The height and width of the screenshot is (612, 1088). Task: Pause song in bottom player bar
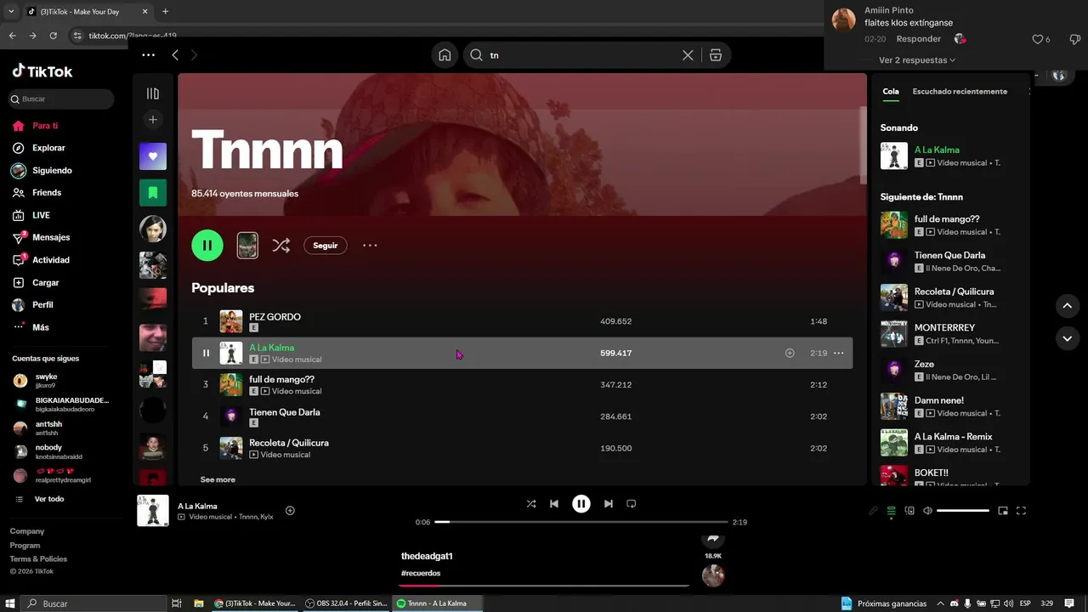581,504
